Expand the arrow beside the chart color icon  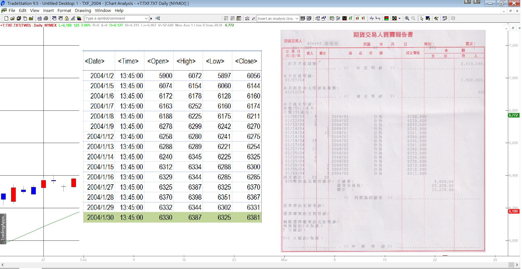pos(399,18)
